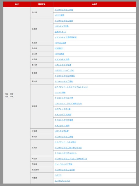Select the 福岡県 prefecture cell
139x186 pixels.
pos(42,106)
